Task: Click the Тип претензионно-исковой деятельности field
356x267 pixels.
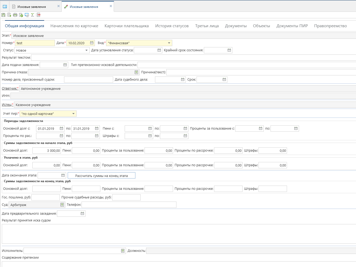Action: 247,65
